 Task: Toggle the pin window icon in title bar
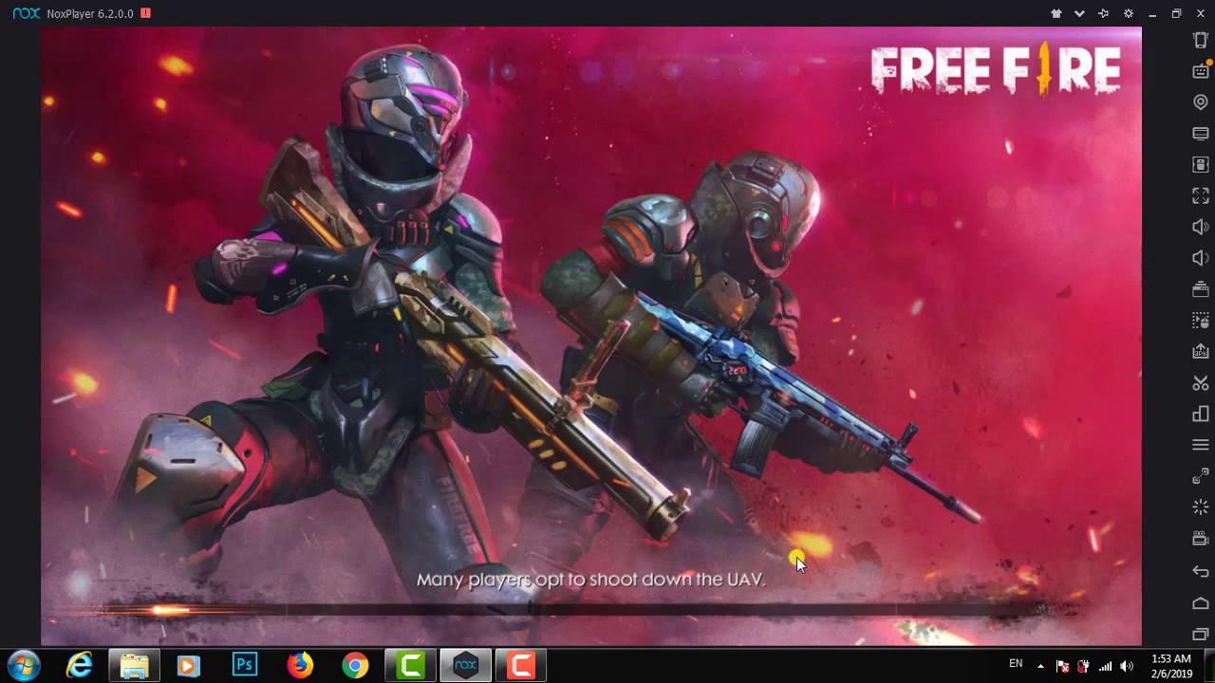point(1103,13)
